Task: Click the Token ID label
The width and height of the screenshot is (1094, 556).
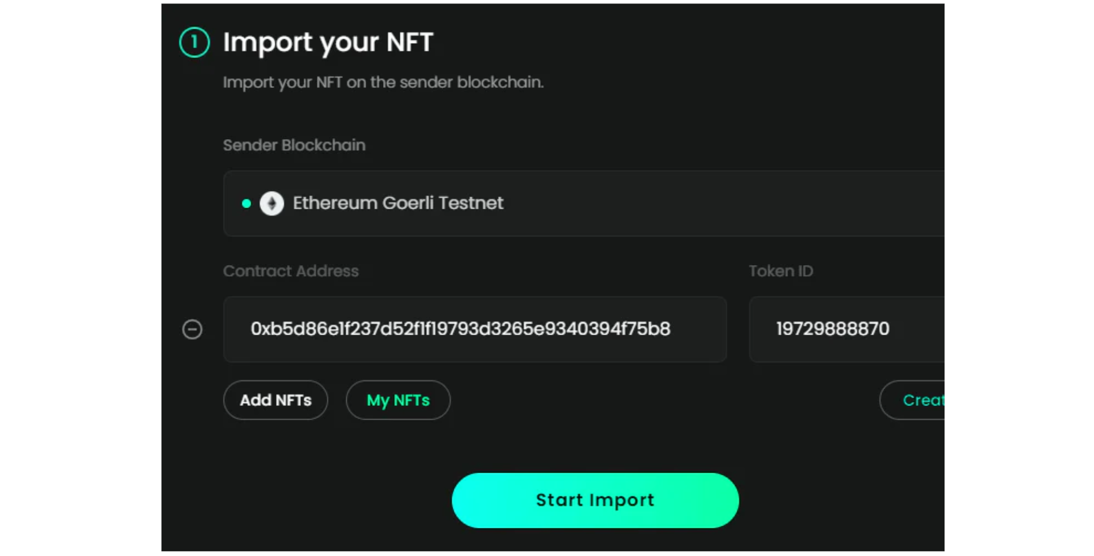Action: 781,271
